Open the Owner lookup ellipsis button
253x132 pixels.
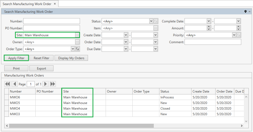click(77, 42)
